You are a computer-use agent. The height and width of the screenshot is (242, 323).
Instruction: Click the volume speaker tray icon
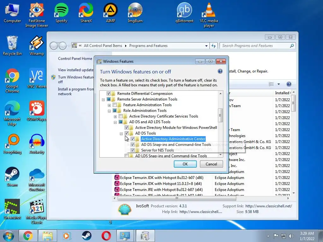(x=291, y=236)
